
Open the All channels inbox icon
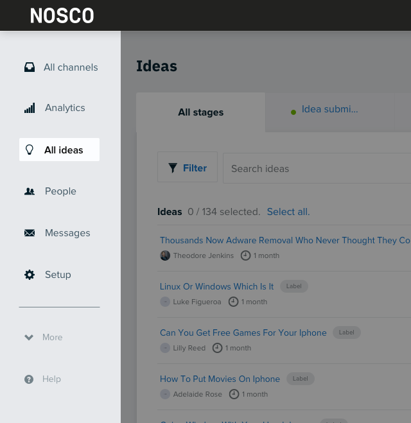pyautogui.click(x=30, y=67)
